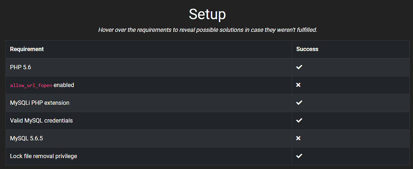Click empty space in the Success header cell

[363, 49]
